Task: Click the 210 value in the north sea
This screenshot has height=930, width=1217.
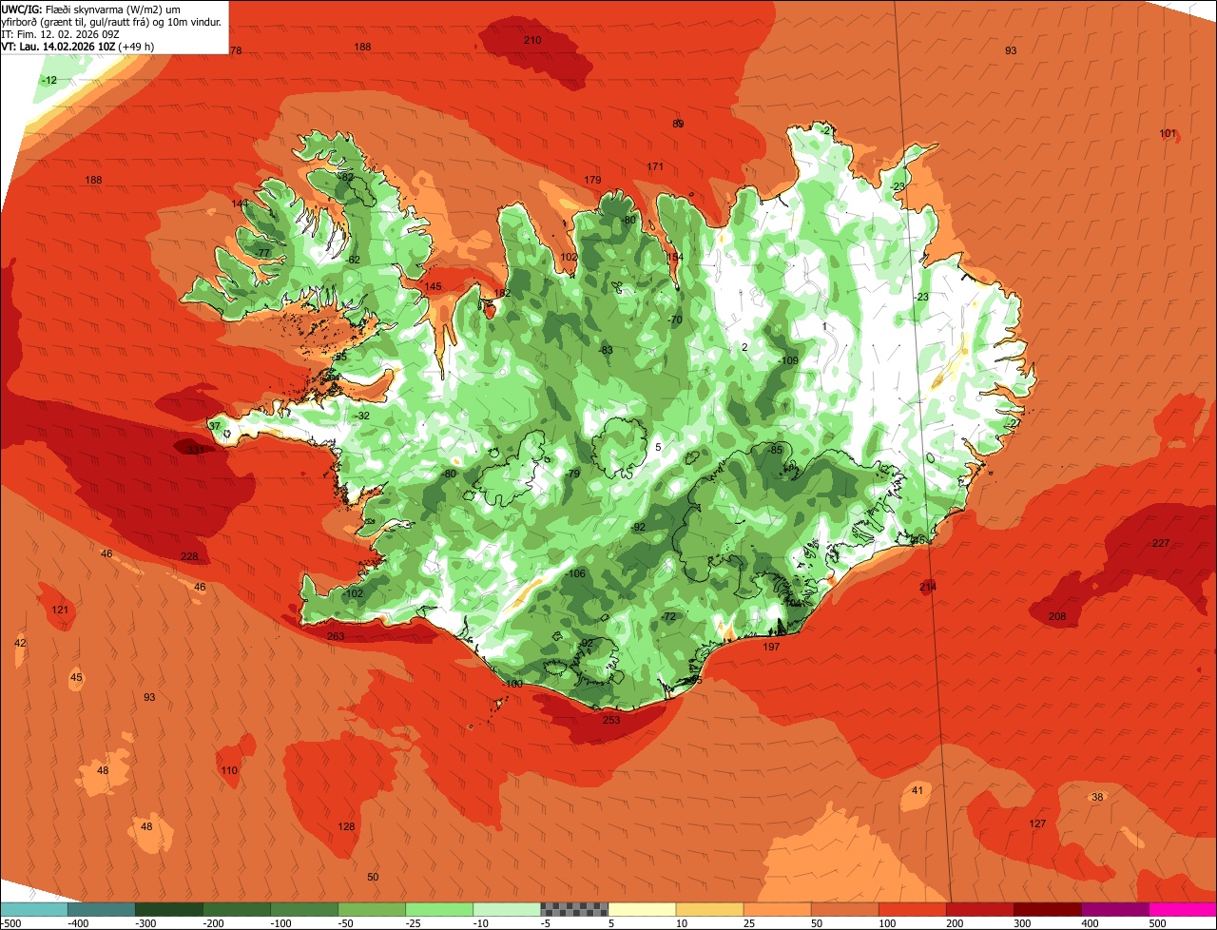Action: 532,40
